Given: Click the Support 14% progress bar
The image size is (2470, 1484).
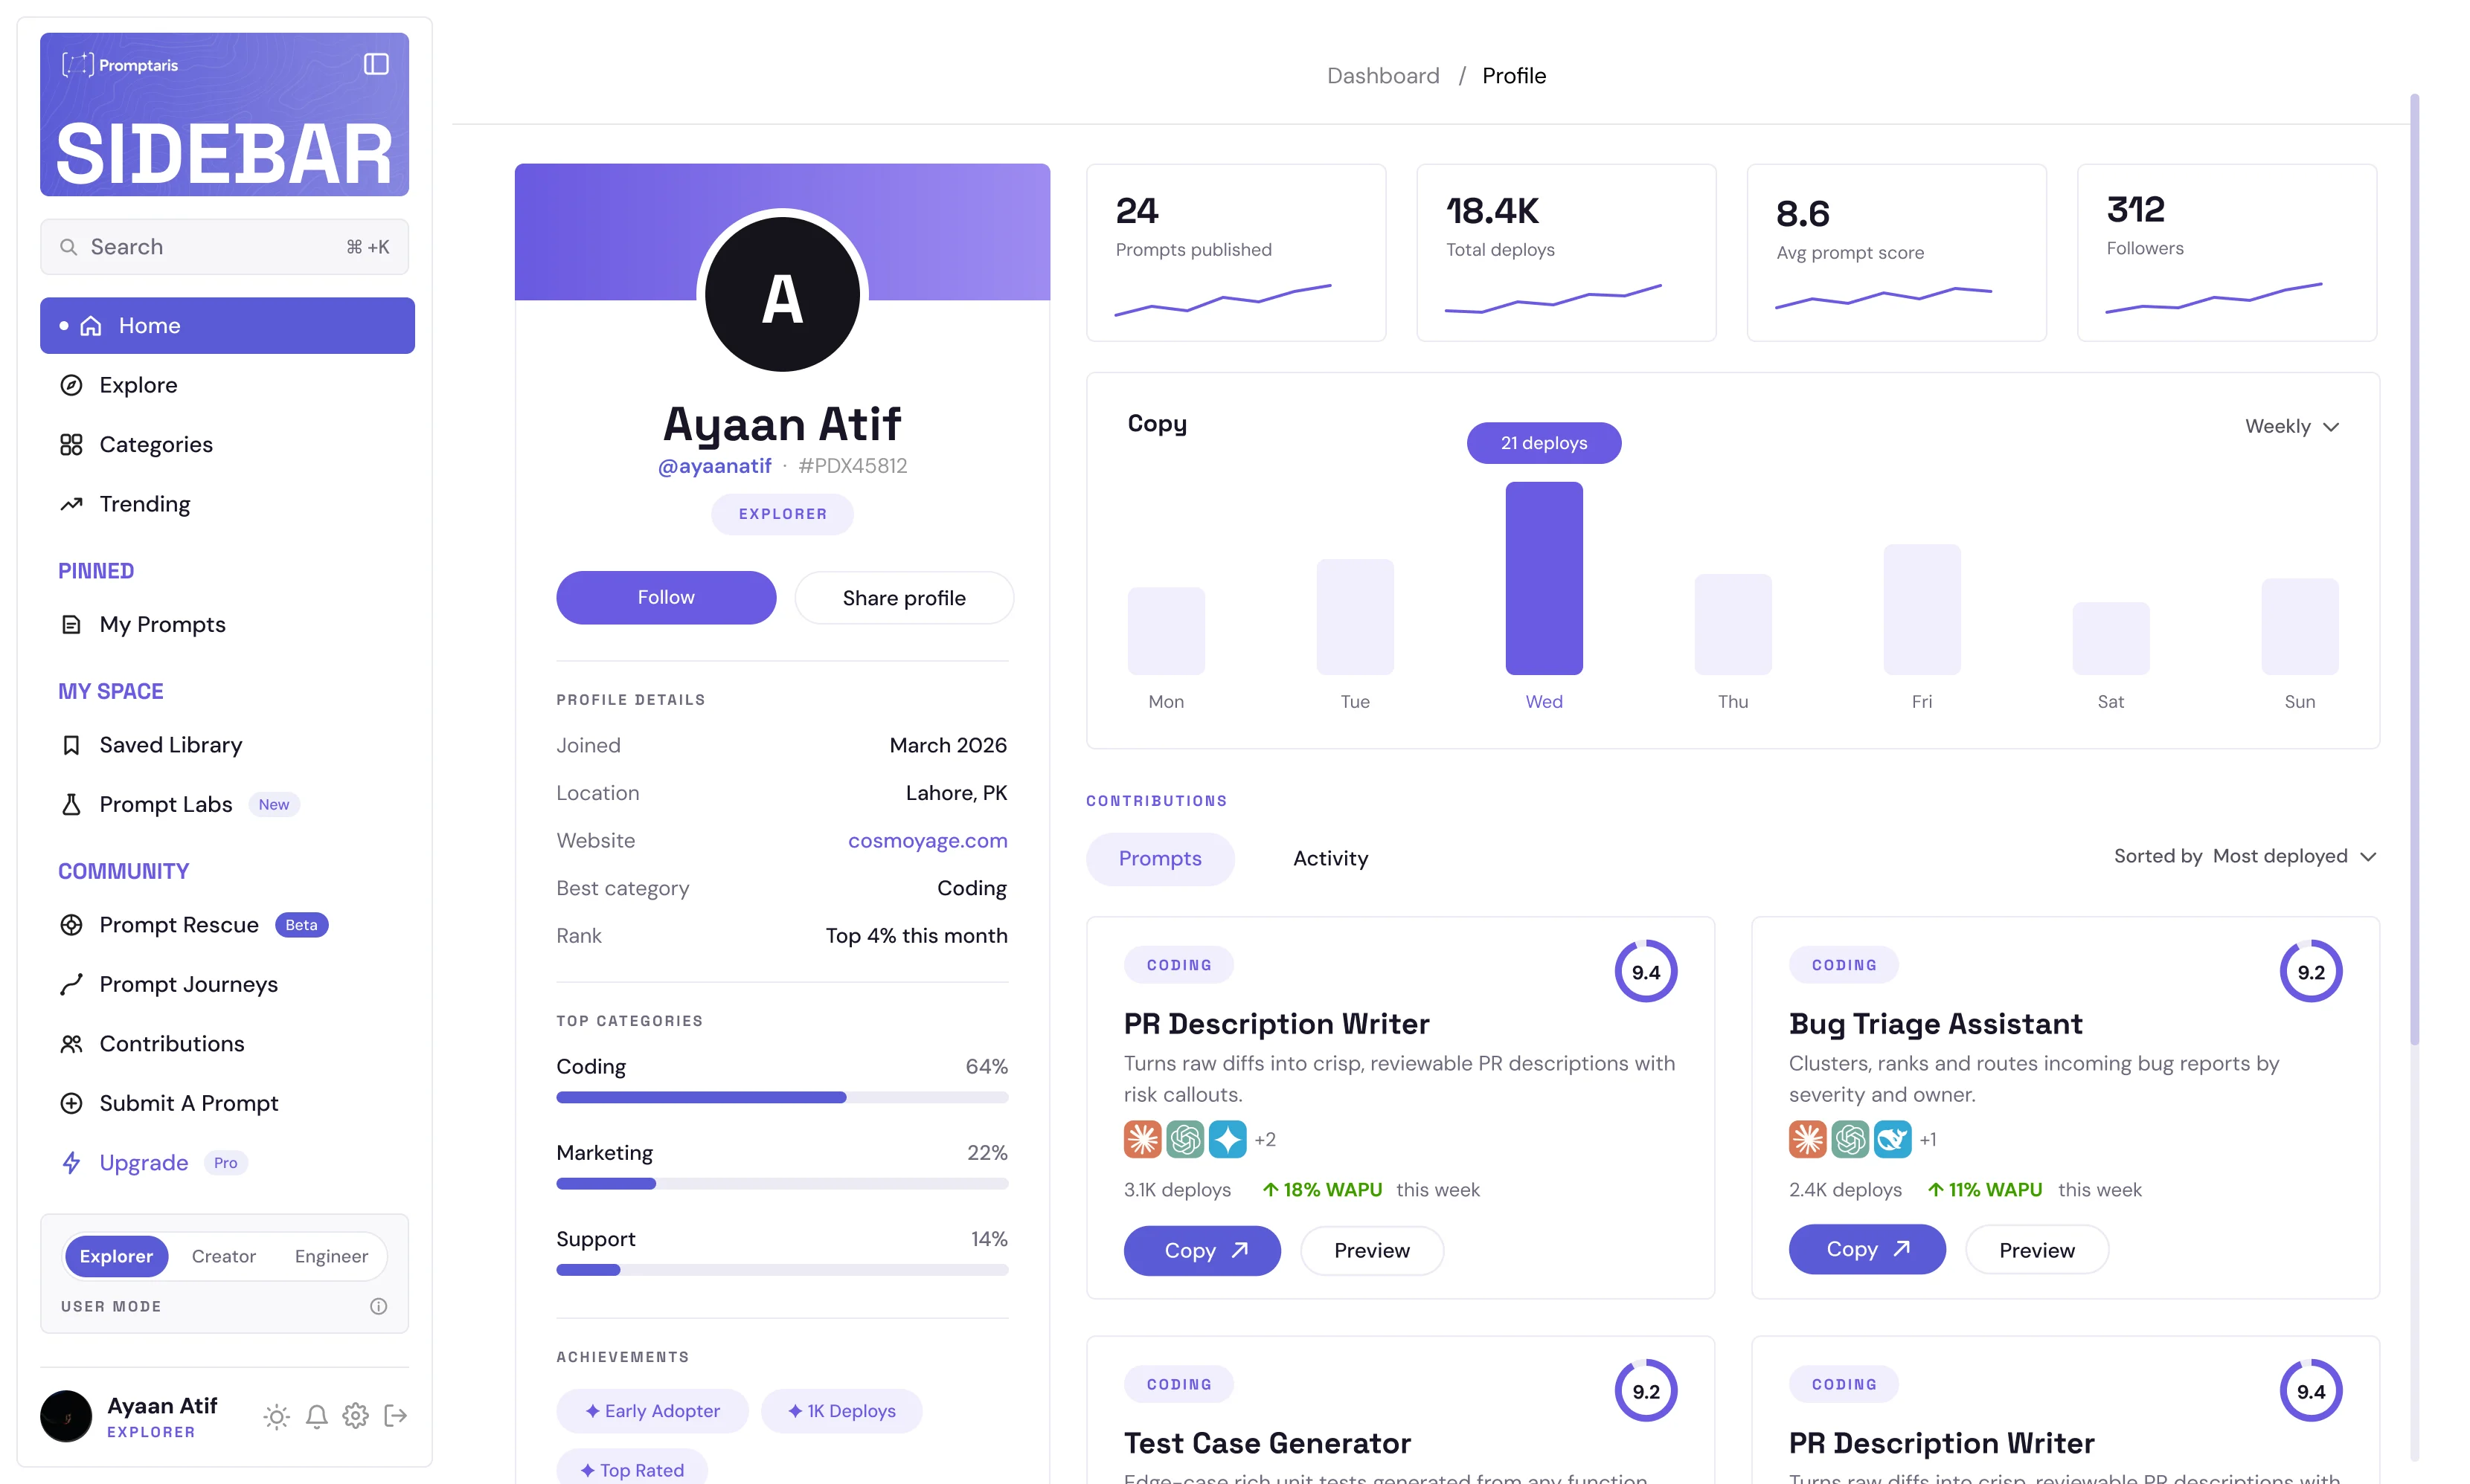Looking at the screenshot, I should [783, 1270].
